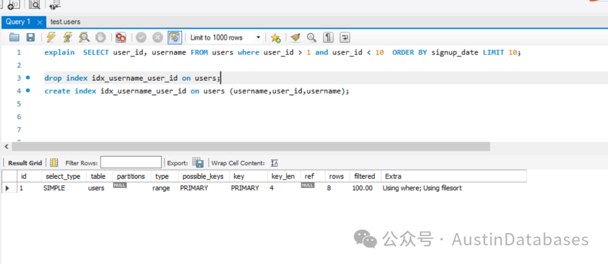Viewport: 608px width, 264px height.
Task: Save snippet with star-plus icon
Action: pos(275,38)
